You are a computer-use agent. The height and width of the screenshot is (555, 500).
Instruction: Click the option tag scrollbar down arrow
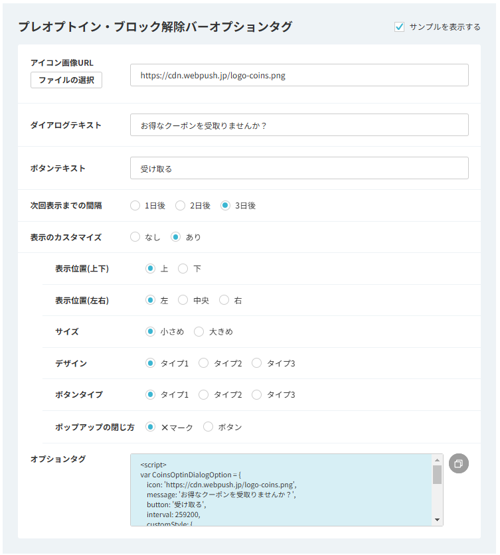(x=437, y=520)
